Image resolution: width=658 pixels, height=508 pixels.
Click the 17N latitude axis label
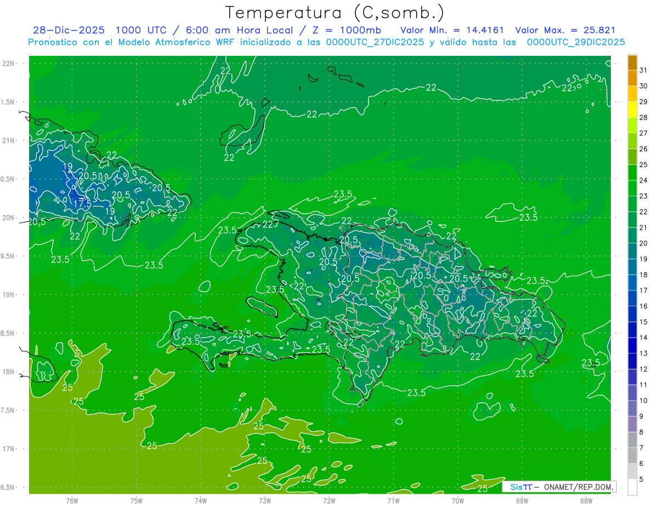(9, 449)
